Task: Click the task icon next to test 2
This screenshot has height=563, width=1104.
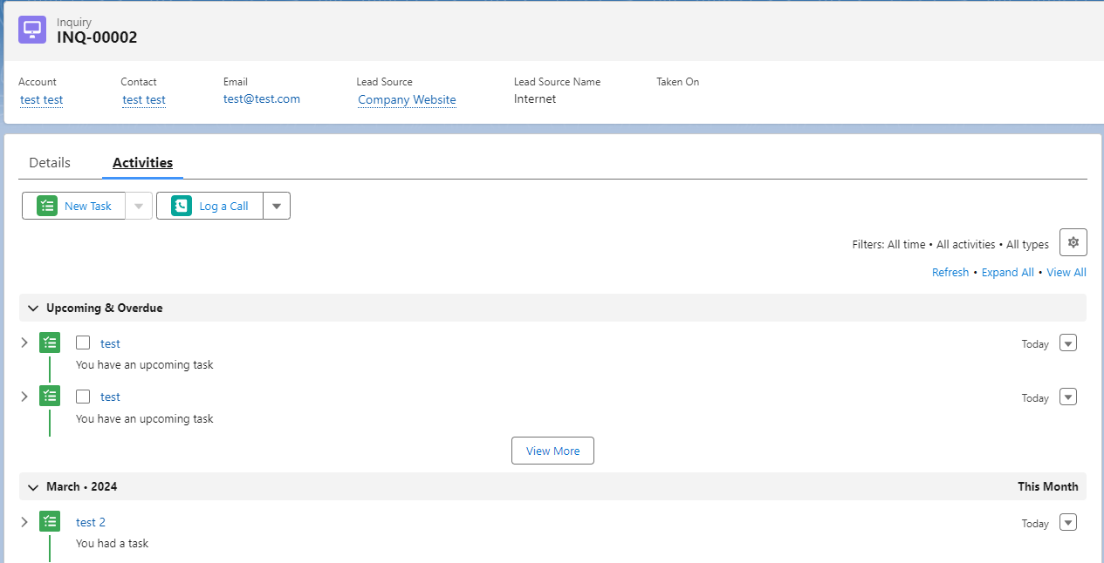Action: tap(50, 521)
